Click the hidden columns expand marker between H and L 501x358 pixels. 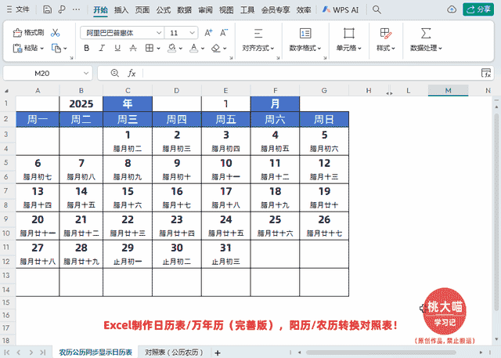(389, 93)
